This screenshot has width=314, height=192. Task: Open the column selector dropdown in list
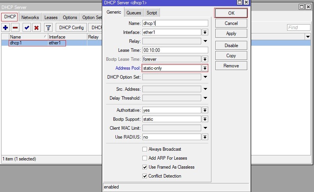(x=308, y=37)
